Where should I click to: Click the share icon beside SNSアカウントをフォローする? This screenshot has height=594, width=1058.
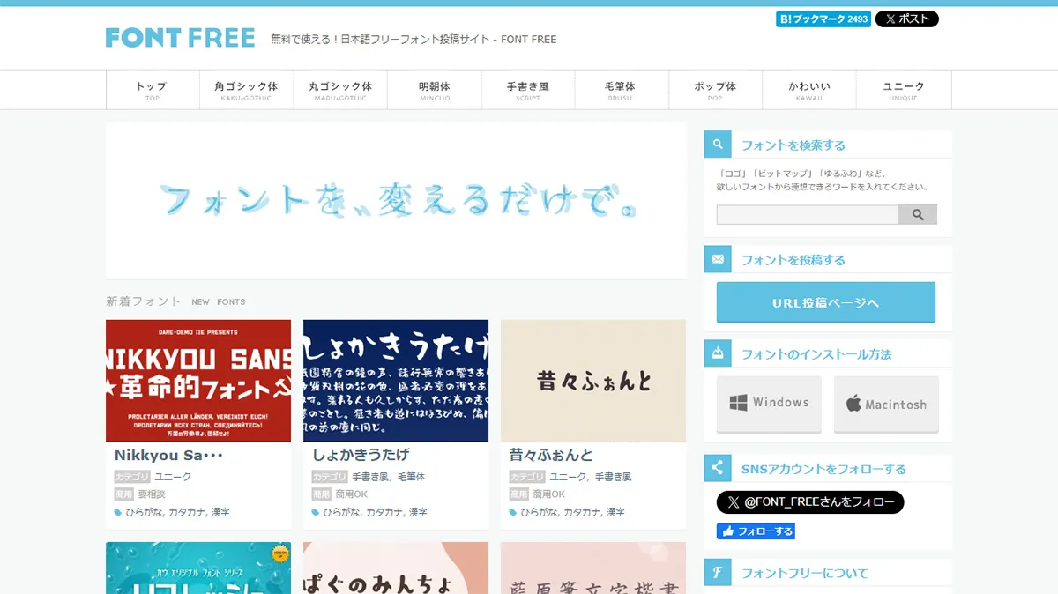(716, 468)
